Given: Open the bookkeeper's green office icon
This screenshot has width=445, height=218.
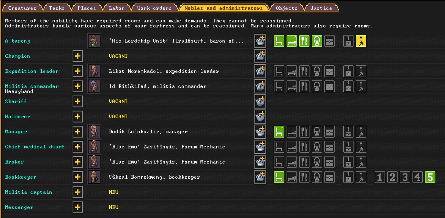Looking at the screenshot, I should tap(279, 177).
